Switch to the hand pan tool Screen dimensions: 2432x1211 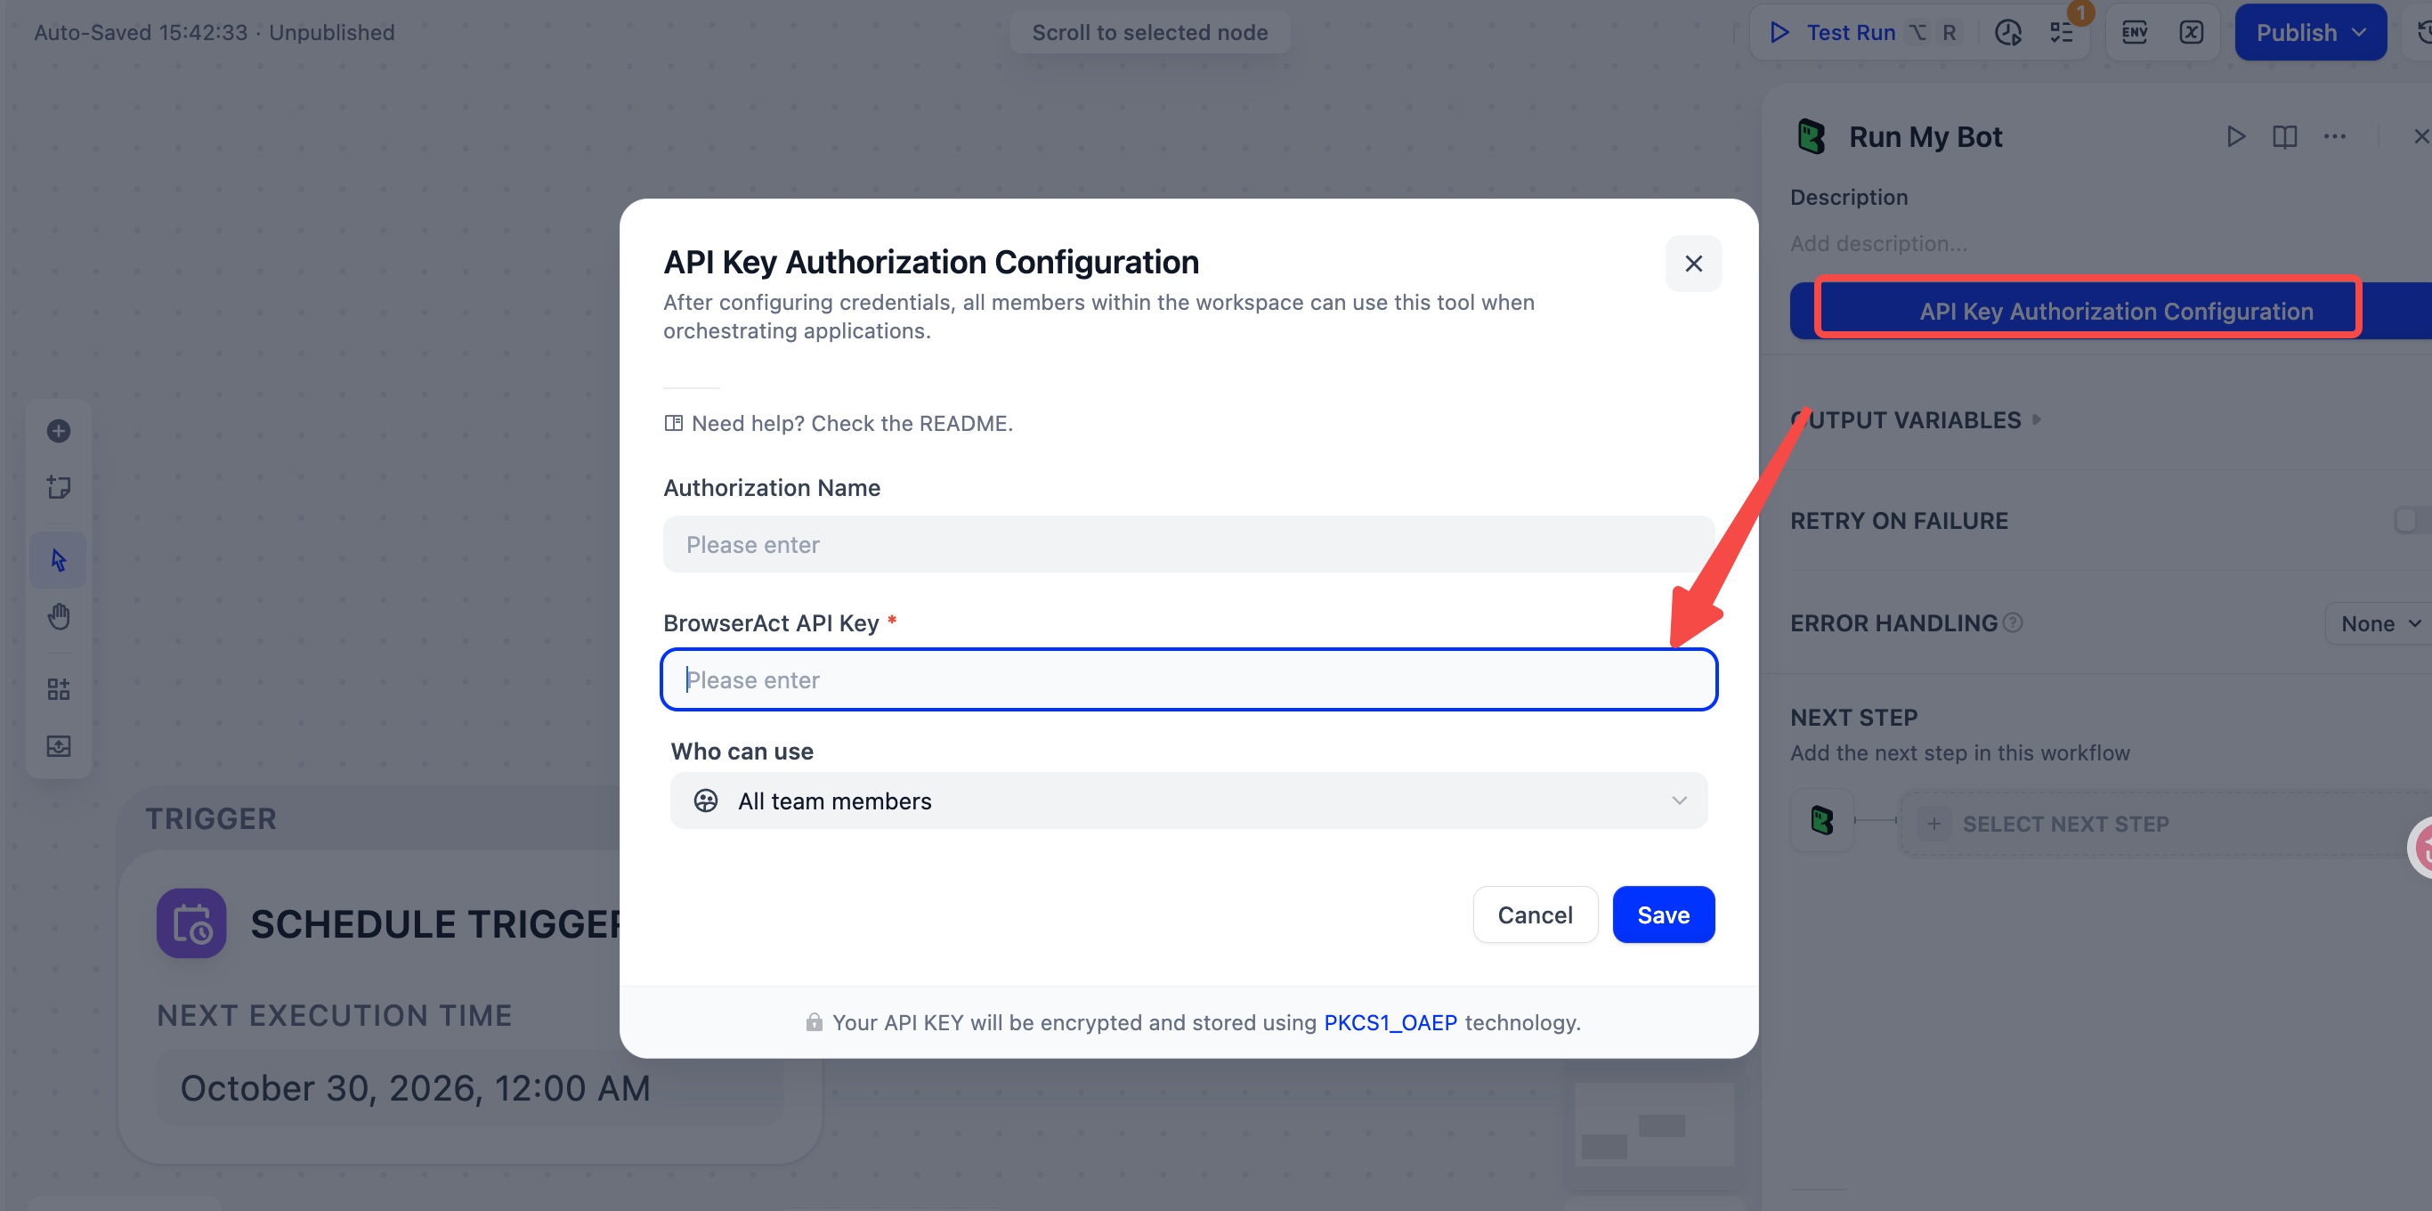pos(59,617)
